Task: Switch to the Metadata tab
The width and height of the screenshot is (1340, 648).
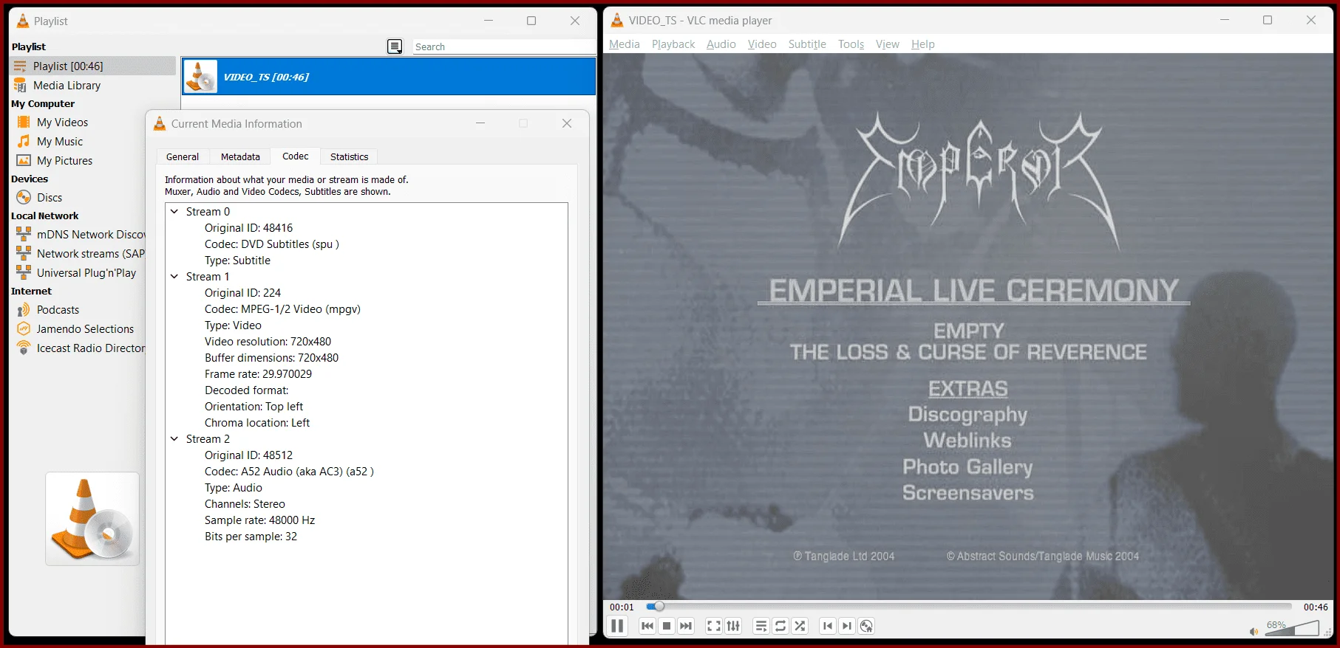Action: pos(240,156)
